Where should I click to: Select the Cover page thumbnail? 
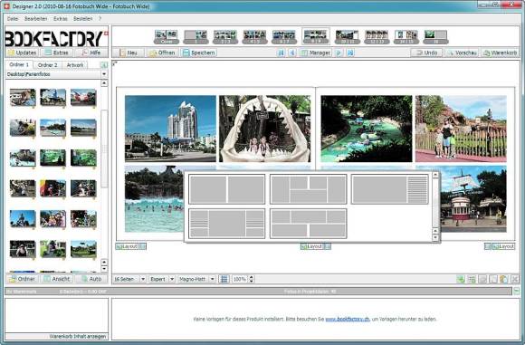167,36
